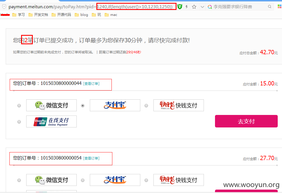Screen dimensions: 282x193
Task: Open 查看订单 link for order 1015030800000054
Action: [91, 158]
